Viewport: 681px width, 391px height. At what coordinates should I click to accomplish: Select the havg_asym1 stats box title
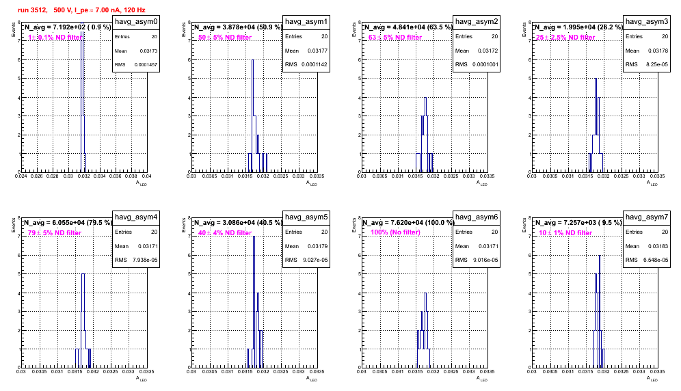click(x=306, y=22)
